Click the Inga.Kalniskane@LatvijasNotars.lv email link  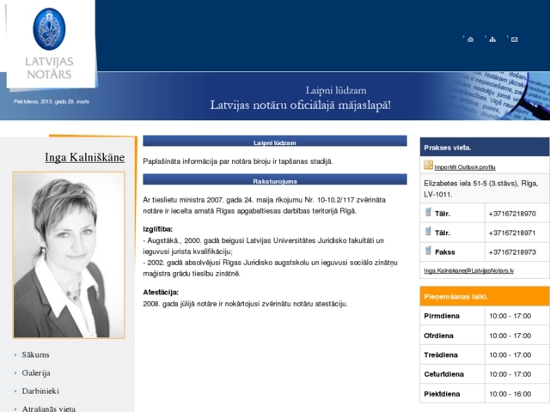click(x=468, y=270)
